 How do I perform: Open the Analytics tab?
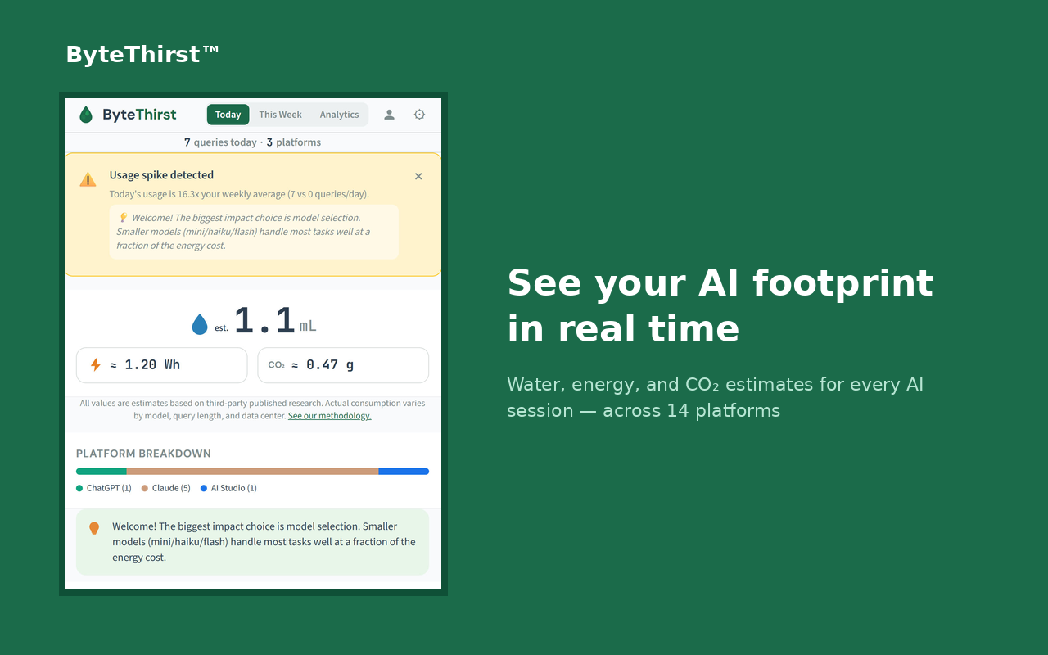(x=339, y=115)
